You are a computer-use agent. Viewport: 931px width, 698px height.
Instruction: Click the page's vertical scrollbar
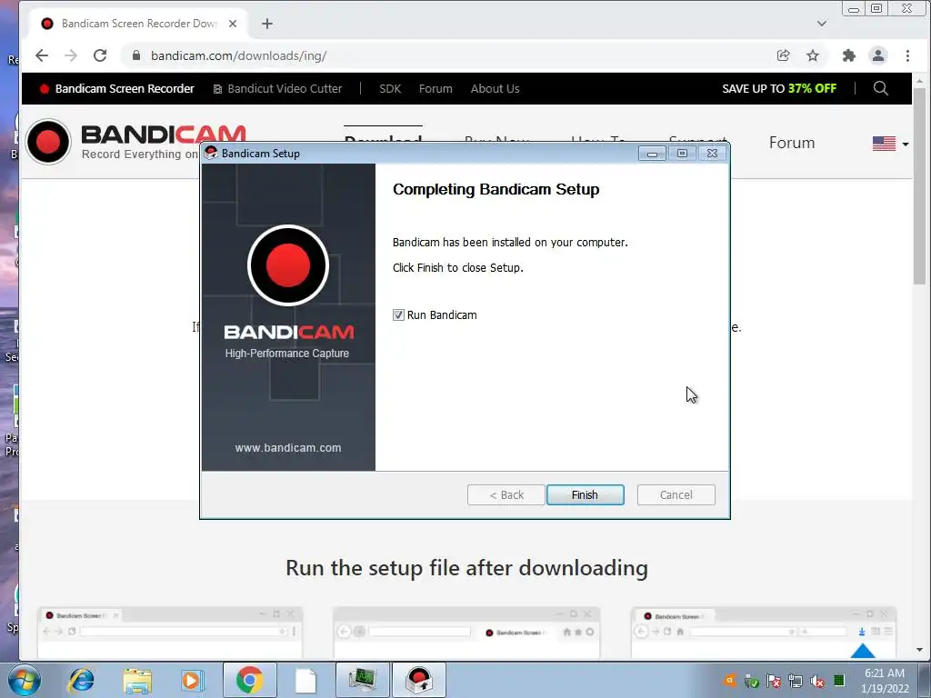[x=919, y=185]
